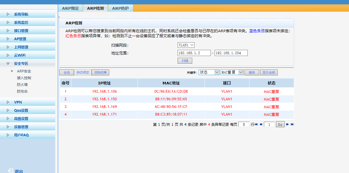Expand the 系统导航 menu section
The width and height of the screenshot is (349, 173).
pos(21,14)
